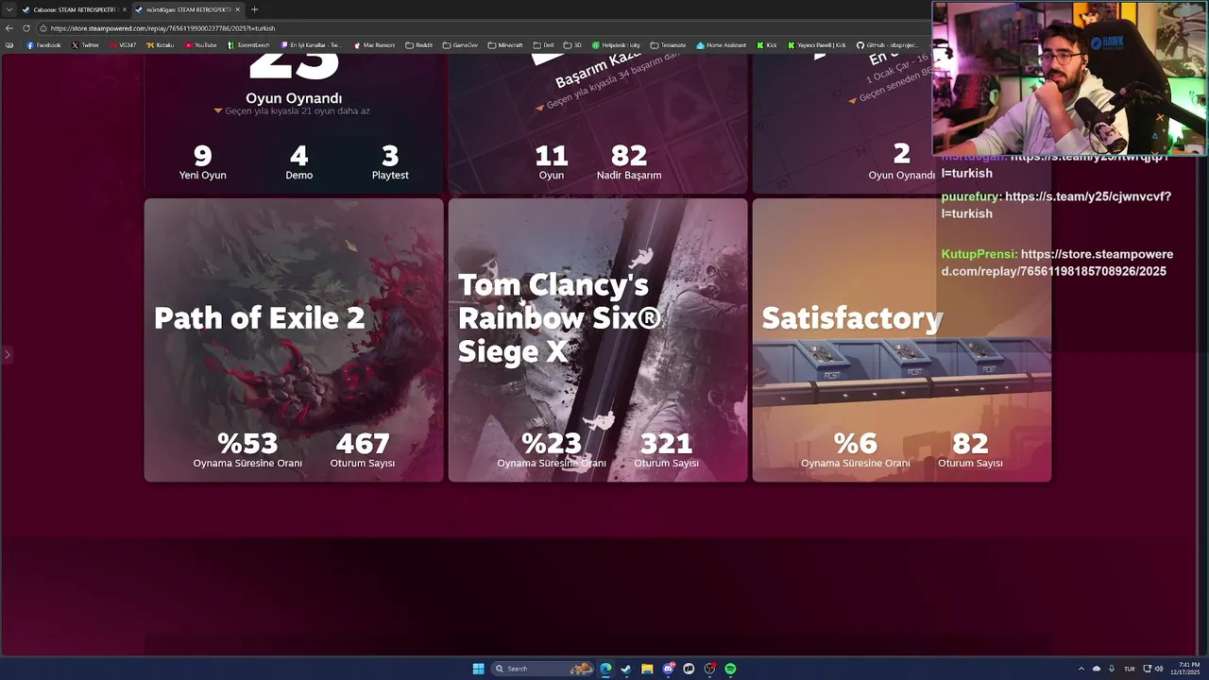
Task: Click the "Oyun Oynandı" heading text
Action: (x=294, y=98)
